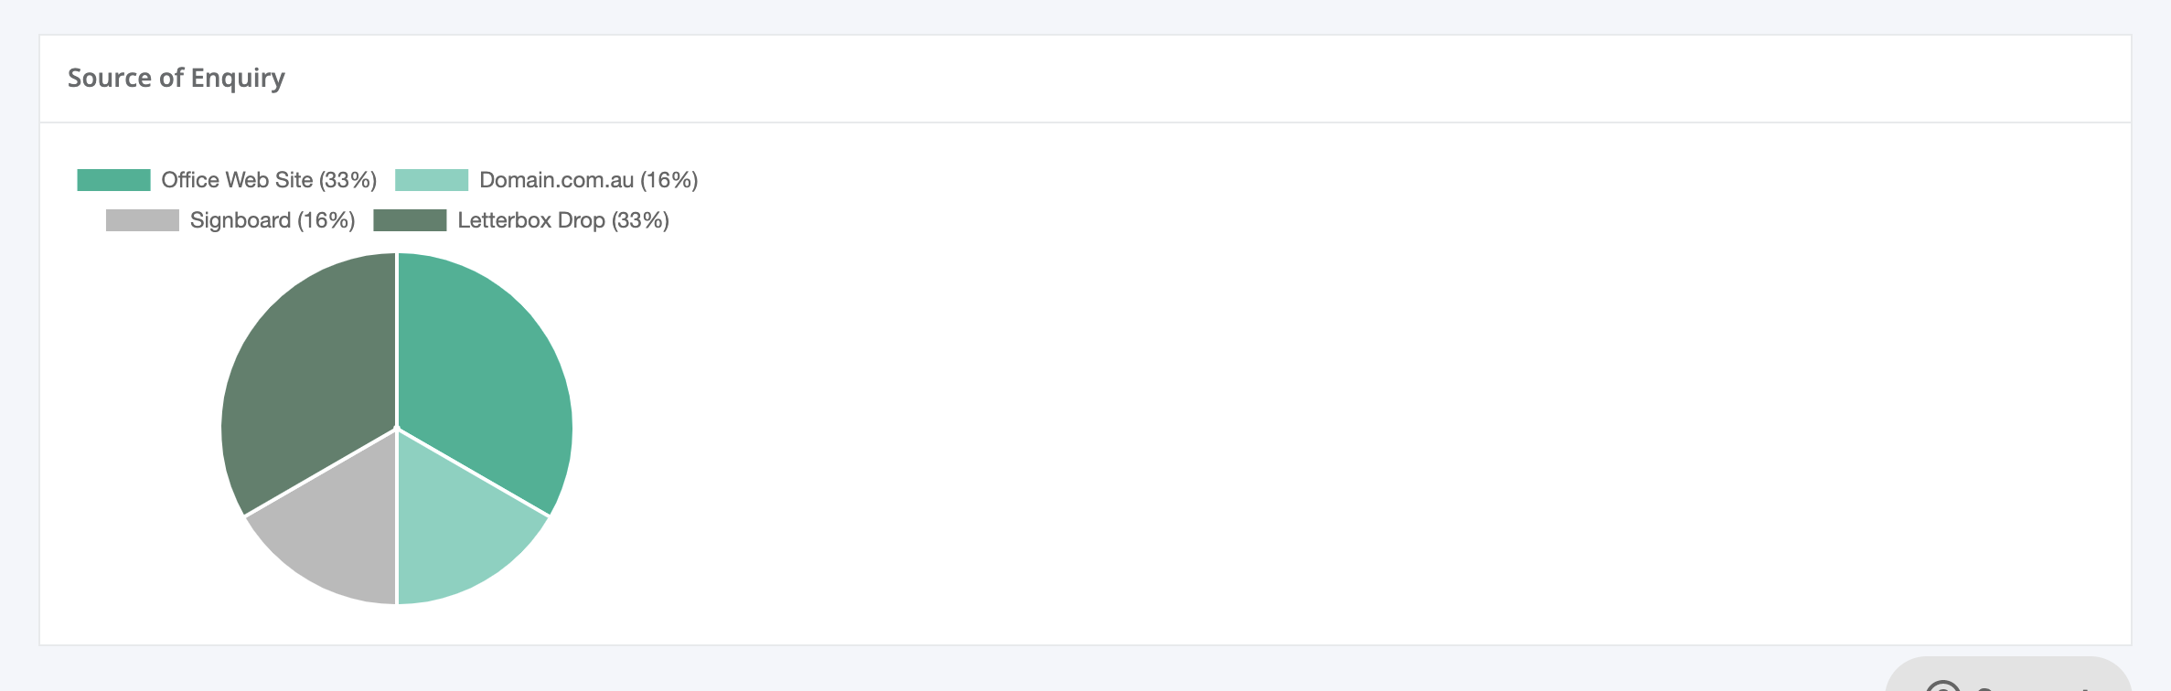The width and height of the screenshot is (2171, 691).
Task: Toggle the Office Web Site legend swatch
Action: point(113,180)
